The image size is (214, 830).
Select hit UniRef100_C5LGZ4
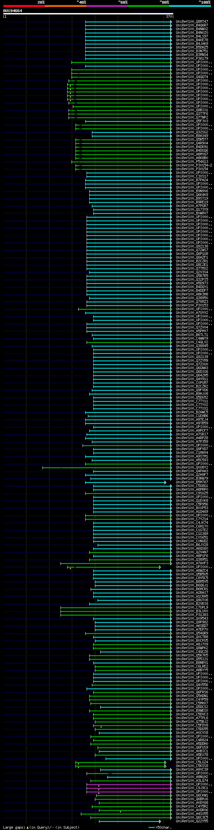[192, 762]
